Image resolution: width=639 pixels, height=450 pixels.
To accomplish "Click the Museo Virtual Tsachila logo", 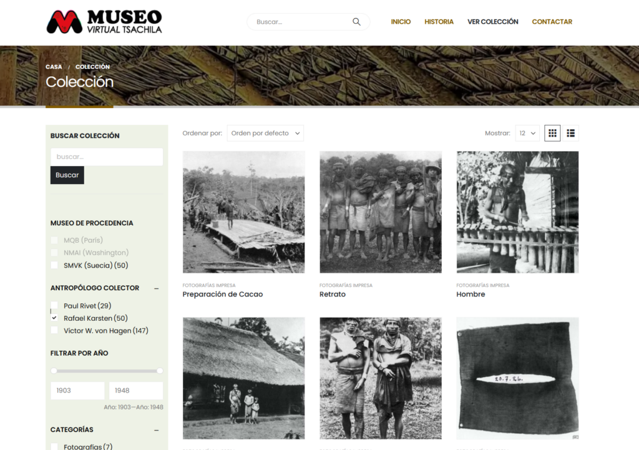I will (104, 22).
